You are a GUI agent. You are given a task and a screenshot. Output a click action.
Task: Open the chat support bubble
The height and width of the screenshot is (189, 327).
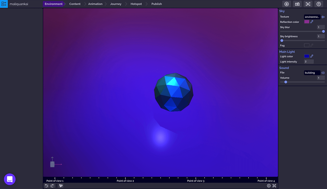click(10, 179)
